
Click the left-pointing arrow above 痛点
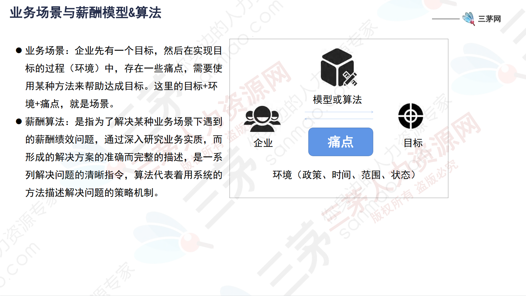[x=339, y=119]
